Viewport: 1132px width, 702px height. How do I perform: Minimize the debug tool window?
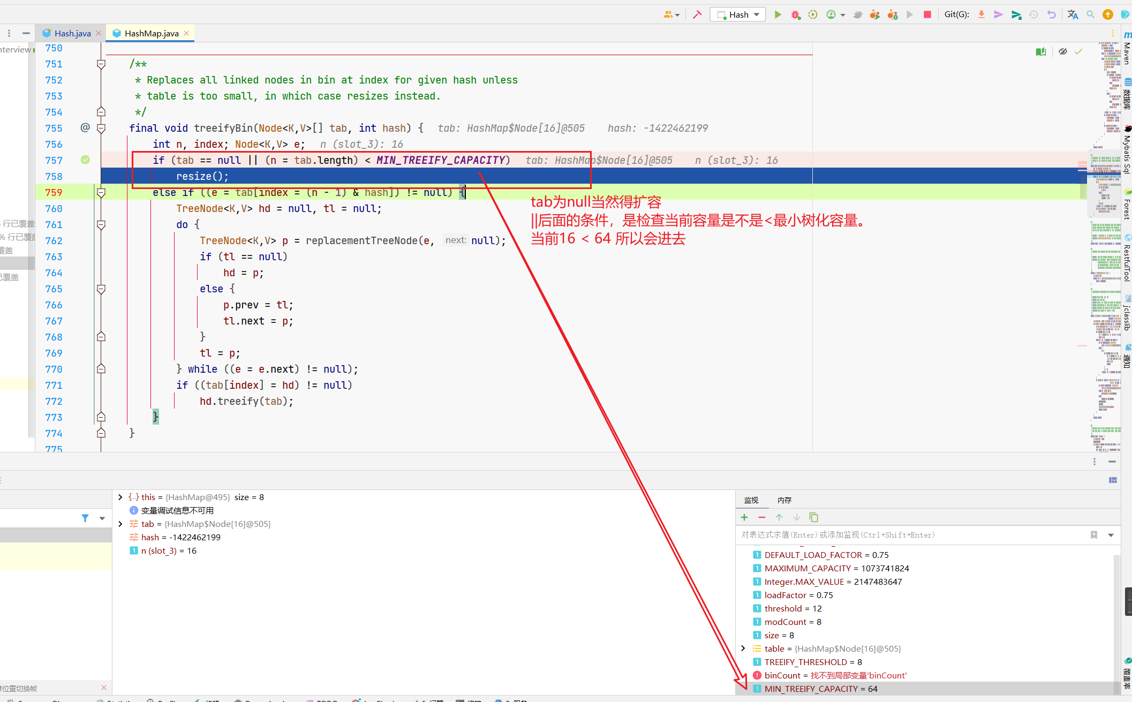click(x=1112, y=462)
